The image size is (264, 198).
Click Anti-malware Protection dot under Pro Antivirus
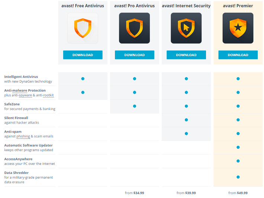pyautogui.click(x=134, y=92)
